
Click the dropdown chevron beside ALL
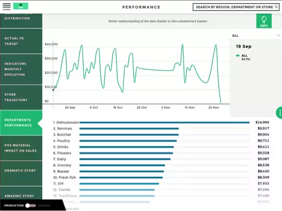tap(278, 36)
